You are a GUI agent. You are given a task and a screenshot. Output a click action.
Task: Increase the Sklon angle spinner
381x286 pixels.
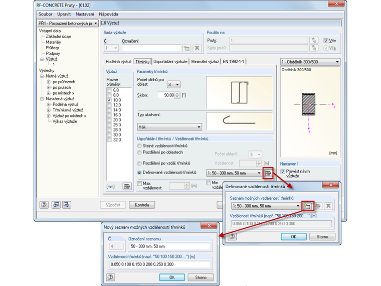pyautogui.click(x=177, y=94)
